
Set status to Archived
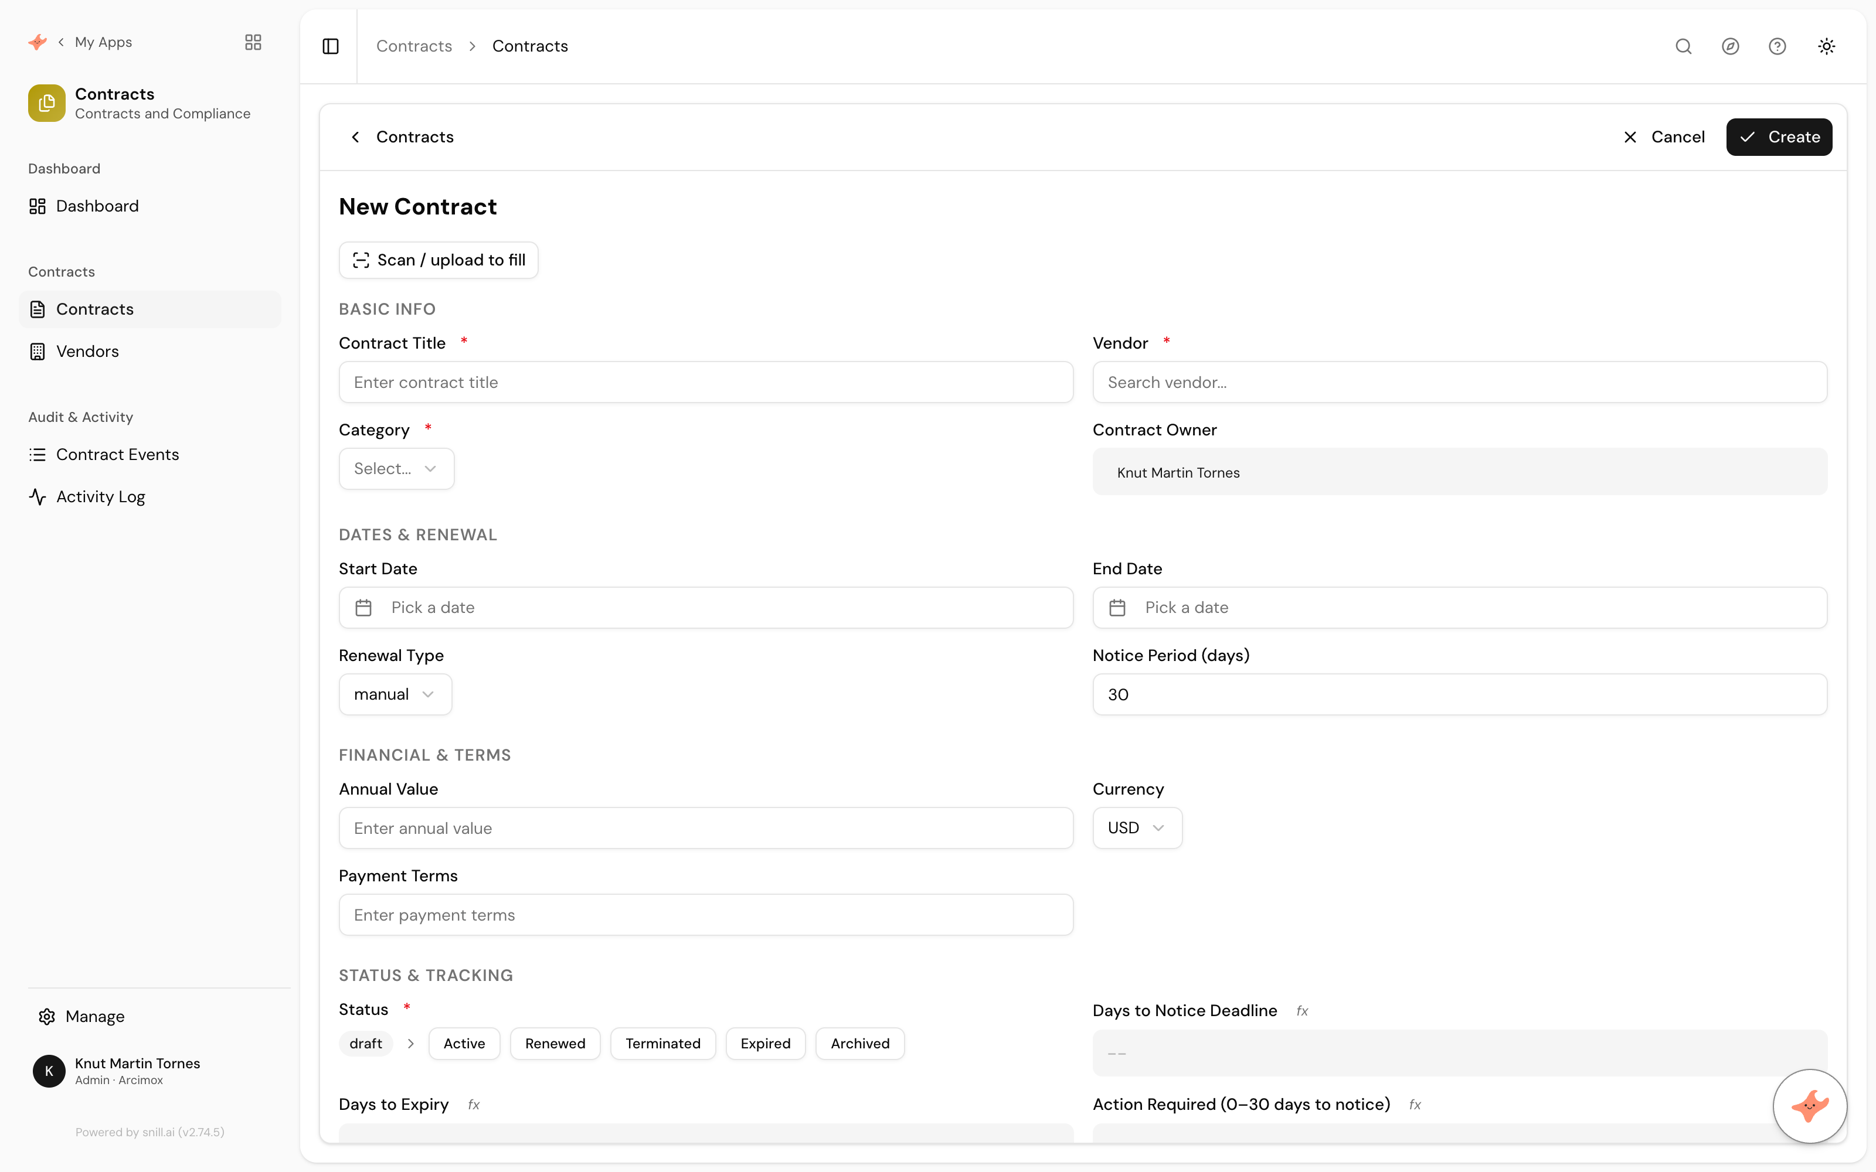coord(859,1044)
